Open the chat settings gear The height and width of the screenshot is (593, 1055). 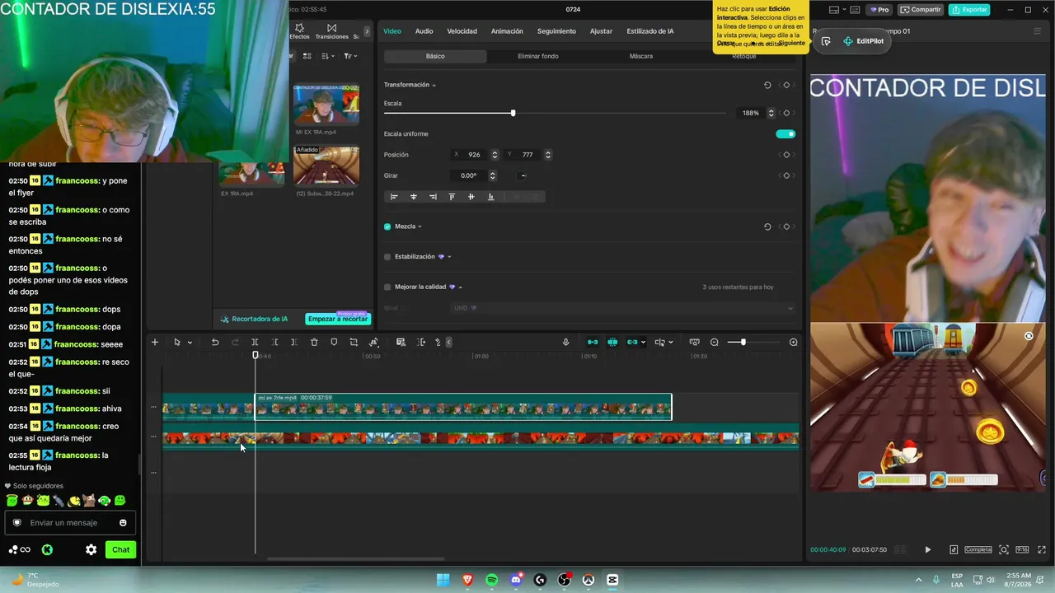(91, 549)
